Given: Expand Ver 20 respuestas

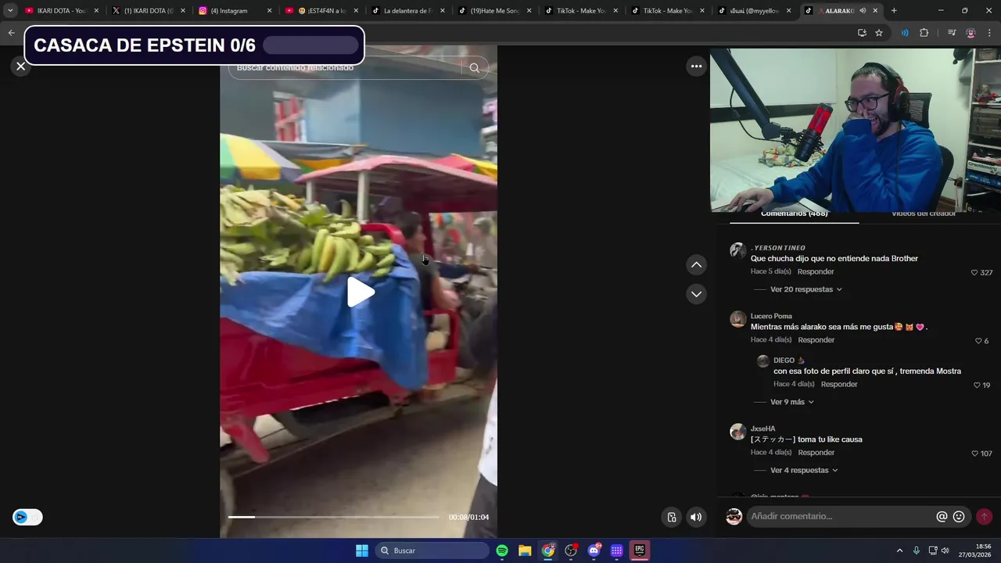Looking at the screenshot, I should [805, 289].
